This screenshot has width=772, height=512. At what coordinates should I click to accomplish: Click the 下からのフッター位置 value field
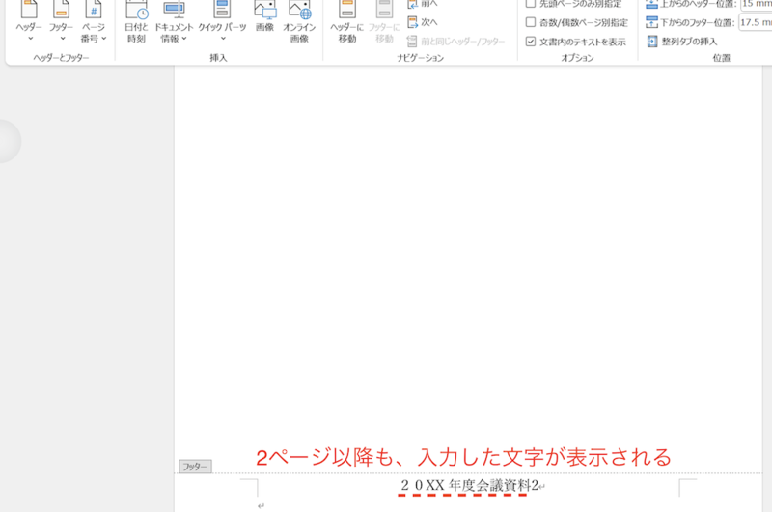(756, 22)
